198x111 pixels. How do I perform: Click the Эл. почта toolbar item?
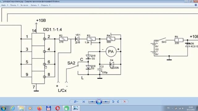pos(24,5)
